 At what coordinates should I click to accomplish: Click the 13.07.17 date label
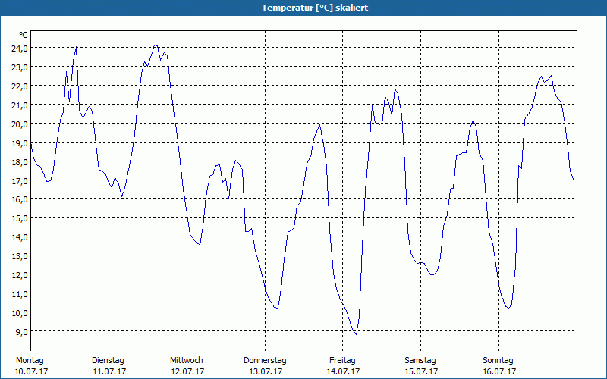pyautogui.click(x=266, y=371)
